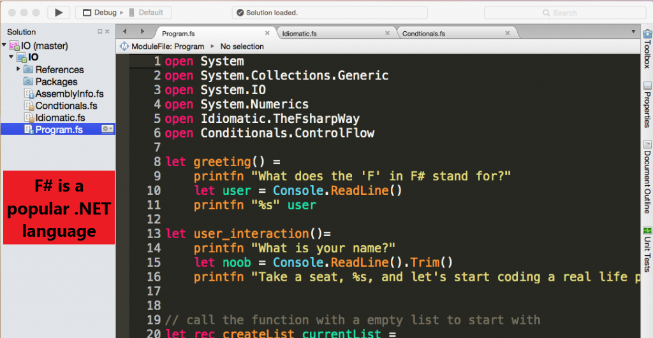The height and width of the screenshot is (338, 653).
Task: Click the comment text on line 19
Action: (x=353, y=320)
